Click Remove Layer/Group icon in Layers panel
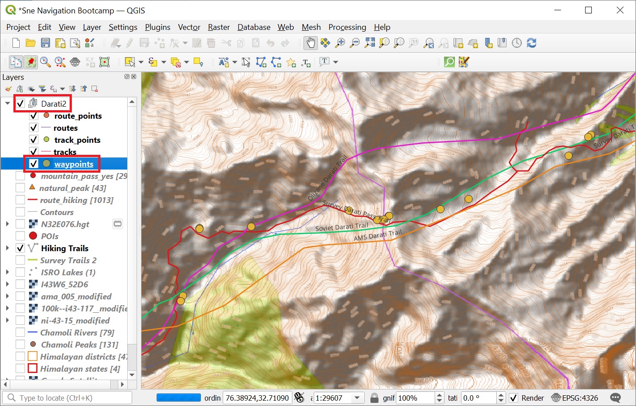The width and height of the screenshot is (636, 406). pos(95,89)
